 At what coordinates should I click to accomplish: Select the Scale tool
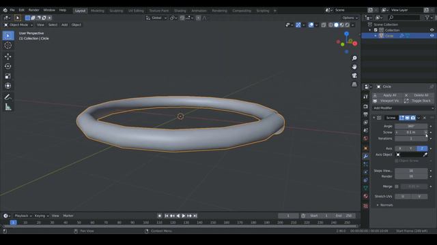pyautogui.click(x=8, y=76)
